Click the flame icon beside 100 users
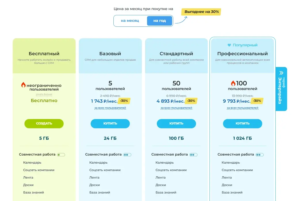 (233, 83)
